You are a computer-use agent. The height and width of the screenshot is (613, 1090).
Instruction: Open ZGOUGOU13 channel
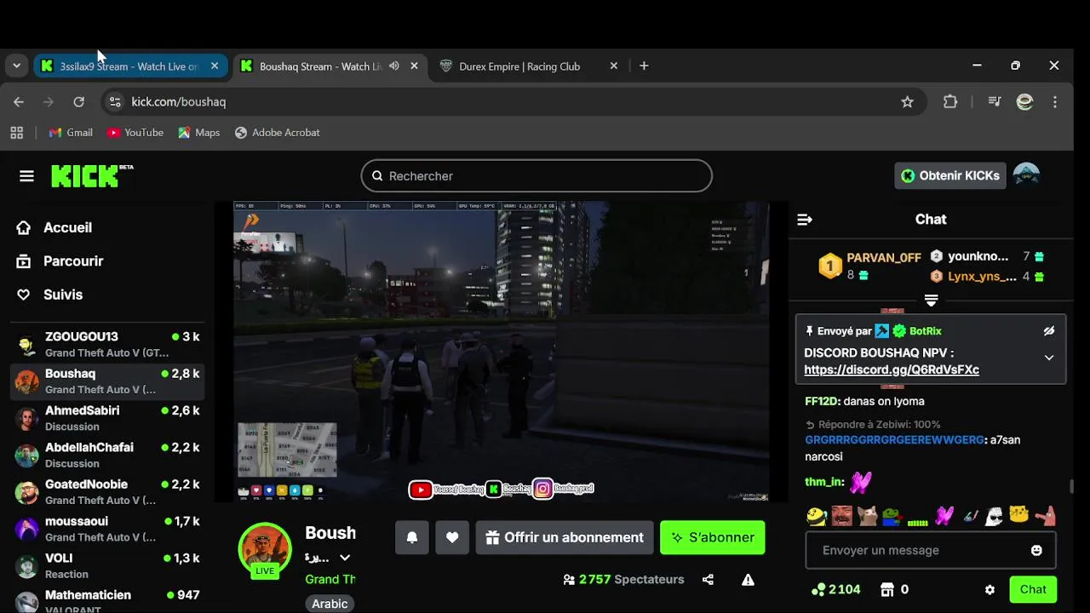point(107,344)
